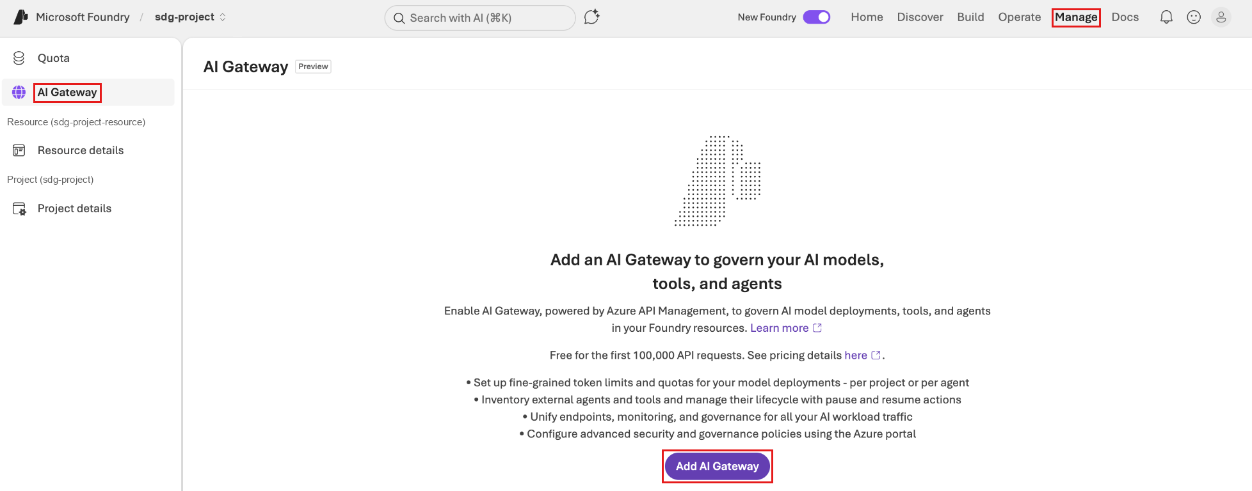
Task: Switch to the Manage tab
Action: click(x=1076, y=17)
